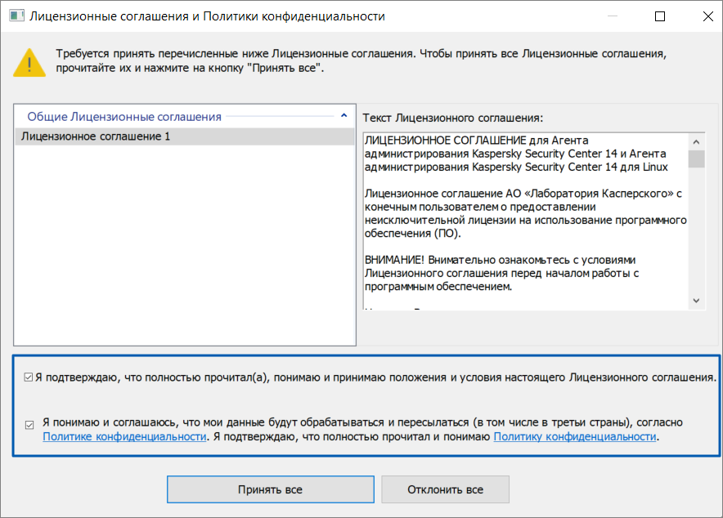Click the "Общие Лицензионные соглашения" header text

[x=124, y=117]
